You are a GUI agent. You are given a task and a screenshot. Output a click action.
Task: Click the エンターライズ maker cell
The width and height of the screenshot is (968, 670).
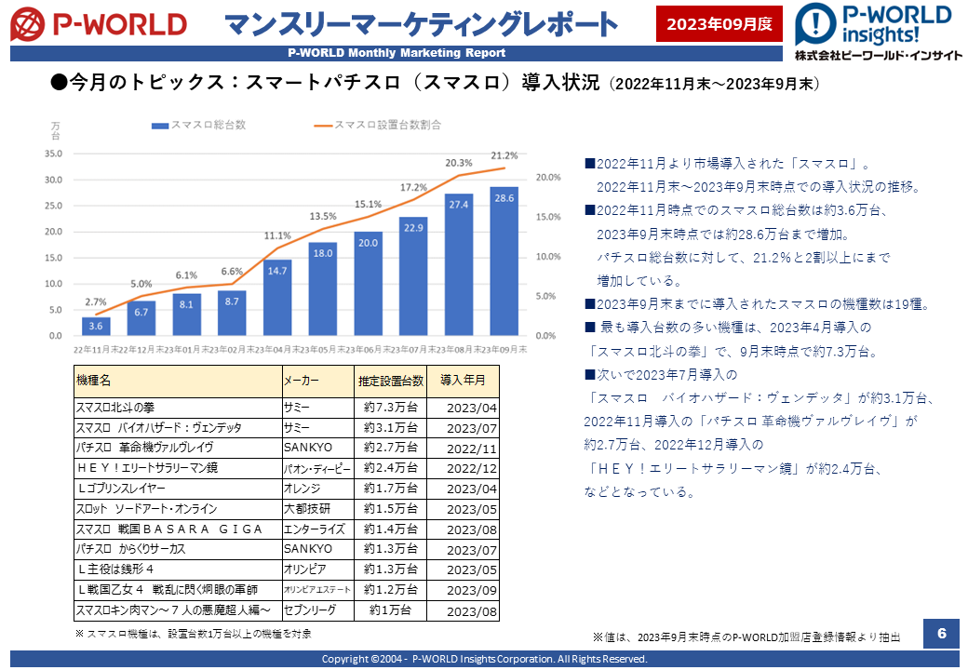(x=318, y=529)
